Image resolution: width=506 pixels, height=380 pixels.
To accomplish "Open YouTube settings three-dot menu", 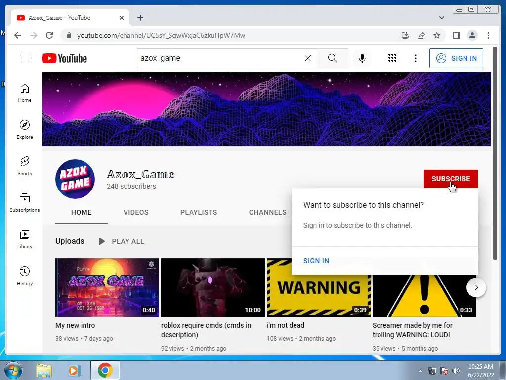I will (415, 58).
